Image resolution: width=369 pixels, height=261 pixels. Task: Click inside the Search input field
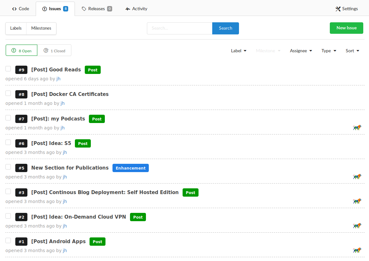(179, 28)
